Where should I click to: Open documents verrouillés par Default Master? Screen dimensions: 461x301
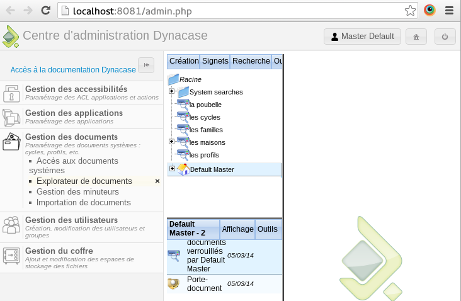(206, 256)
